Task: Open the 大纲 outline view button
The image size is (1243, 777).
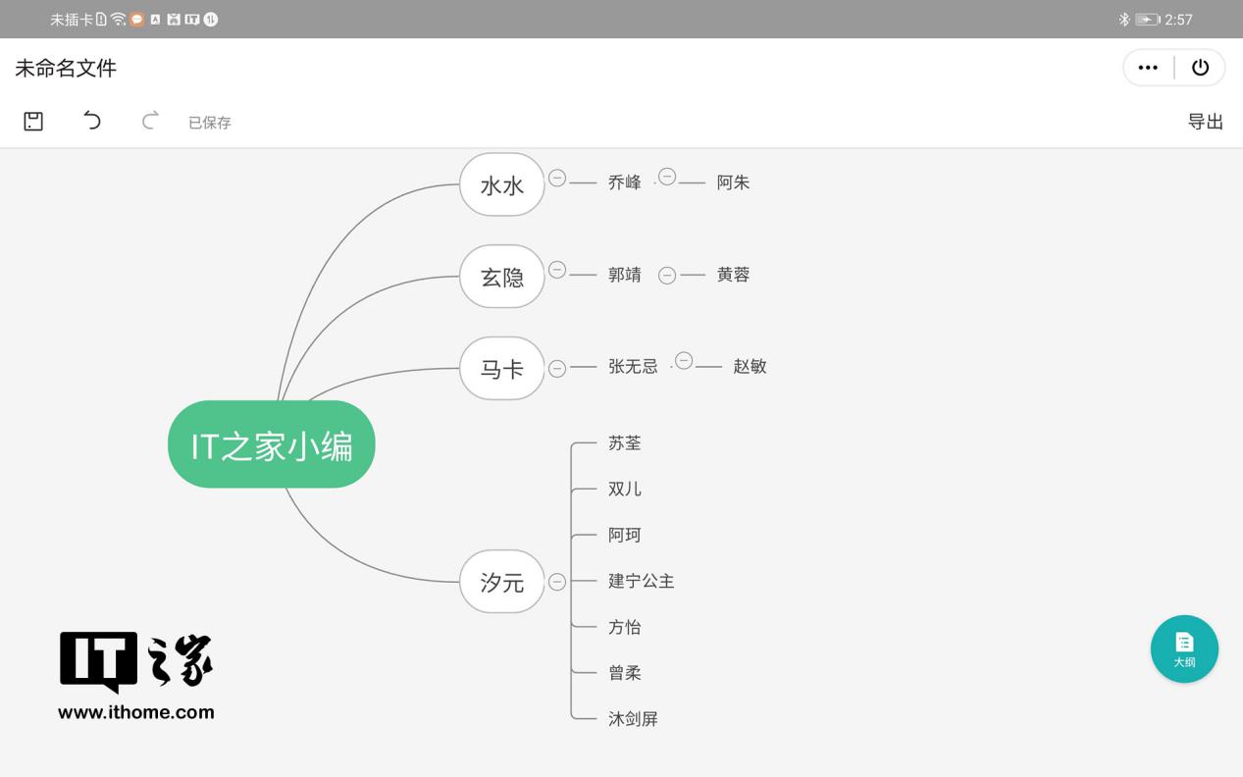Action: [1184, 648]
